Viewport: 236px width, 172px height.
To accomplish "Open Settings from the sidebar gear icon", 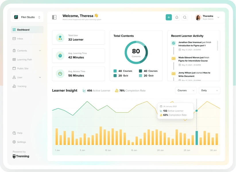I will pos(14,142).
